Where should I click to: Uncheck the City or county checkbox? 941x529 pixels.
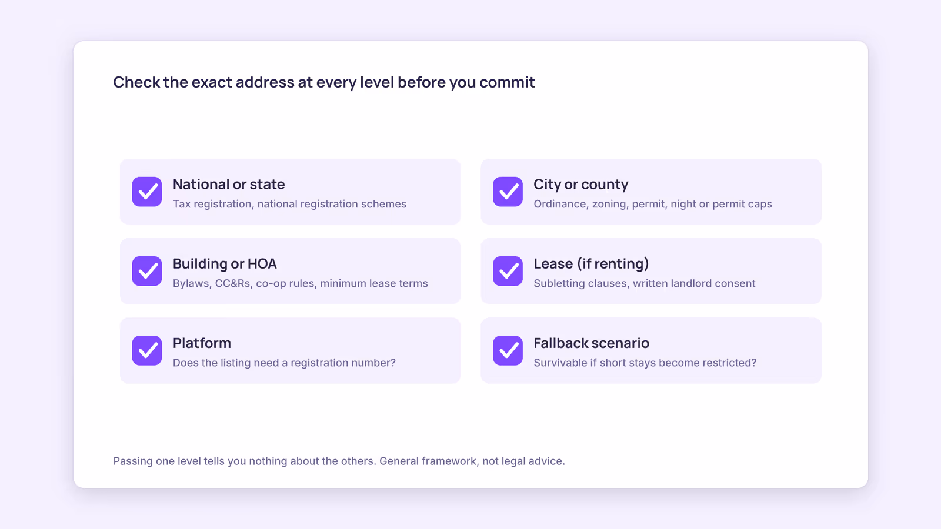(x=508, y=192)
